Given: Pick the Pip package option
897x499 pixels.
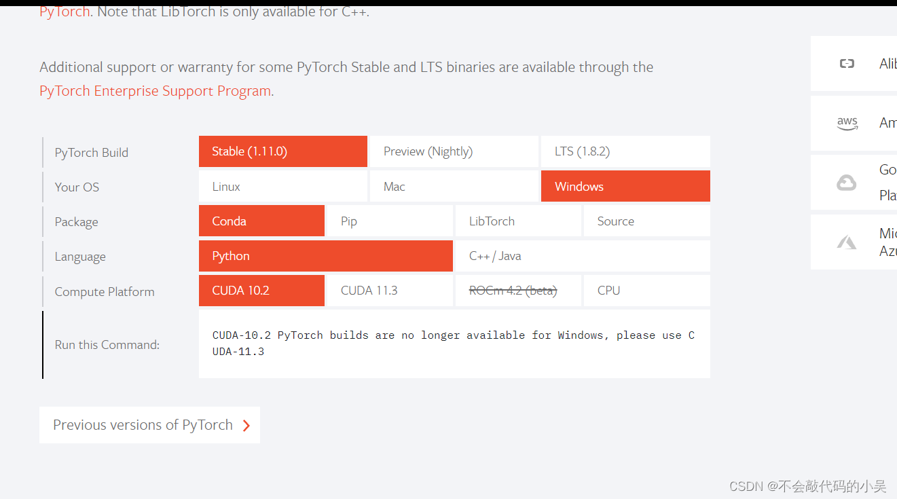Looking at the screenshot, I should pos(390,221).
